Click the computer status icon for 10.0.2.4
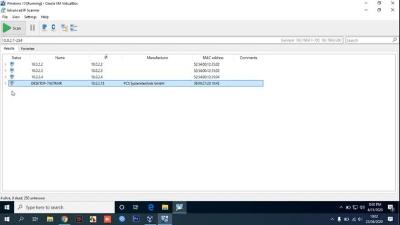This screenshot has width=400, height=225. point(12,77)
